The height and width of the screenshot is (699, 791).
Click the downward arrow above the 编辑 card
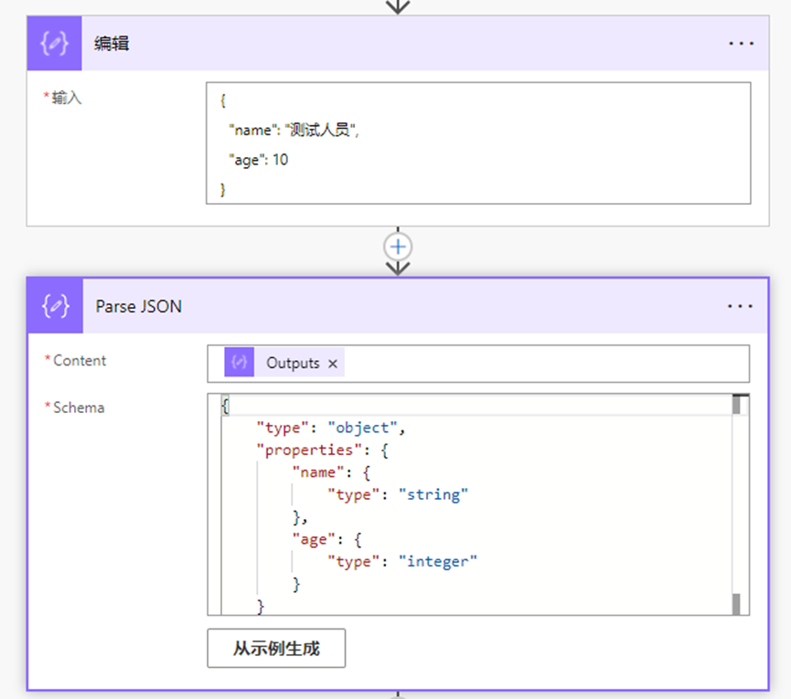[397, 7]
